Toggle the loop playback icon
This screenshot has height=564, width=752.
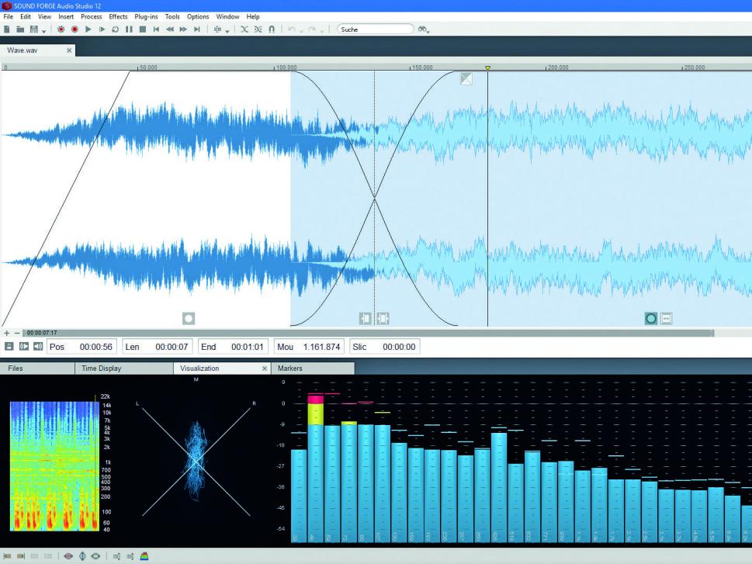(x=116, y=29)
